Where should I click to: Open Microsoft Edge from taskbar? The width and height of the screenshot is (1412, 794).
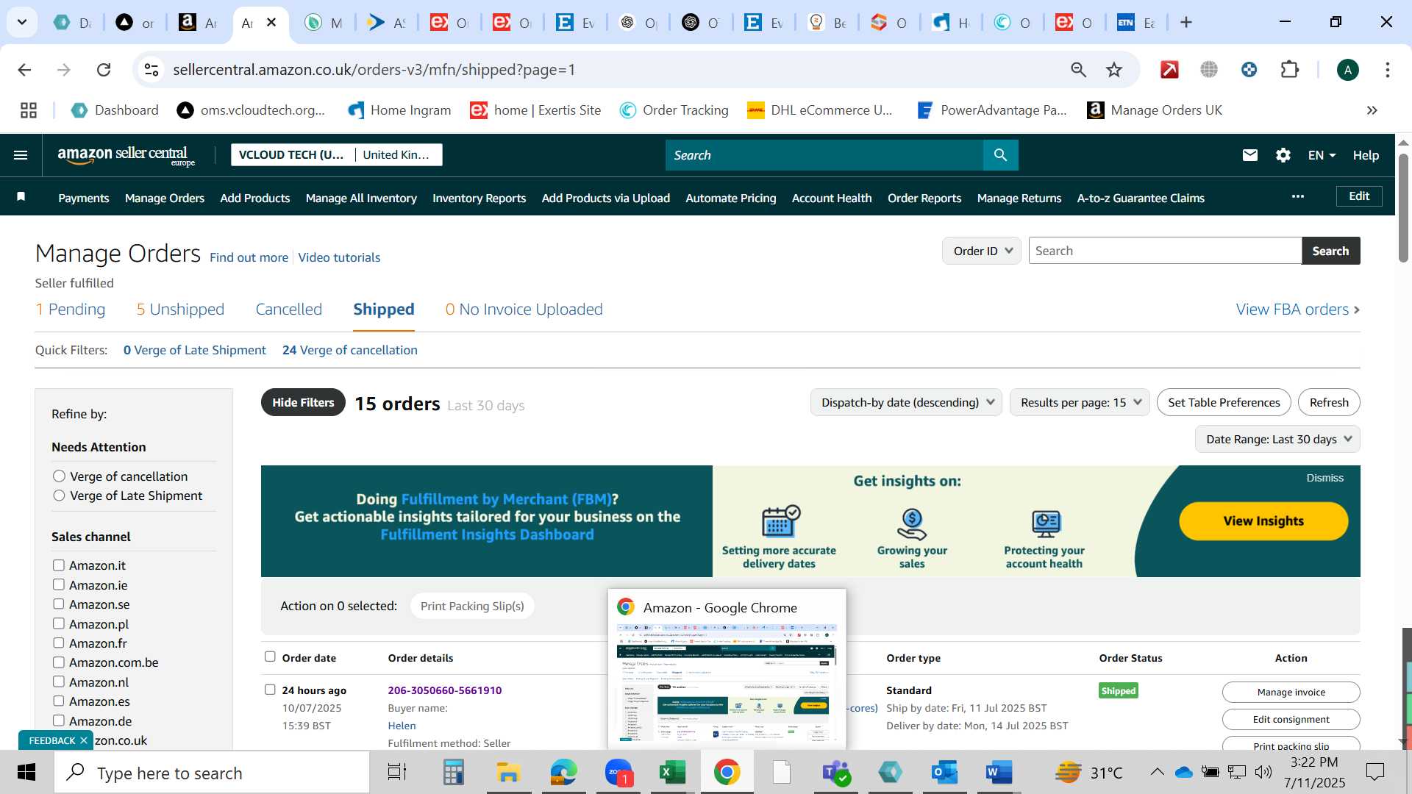(563, 773)
